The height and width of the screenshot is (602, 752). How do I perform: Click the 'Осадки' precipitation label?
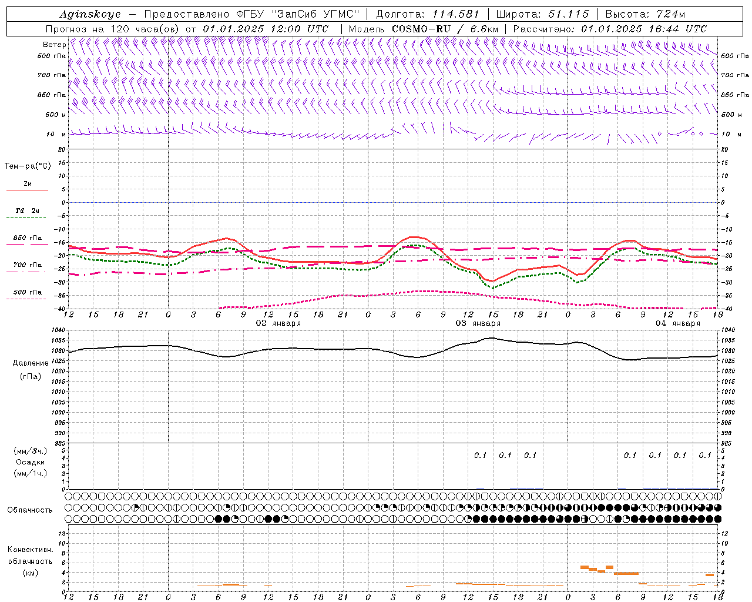[x=31, y=462]
